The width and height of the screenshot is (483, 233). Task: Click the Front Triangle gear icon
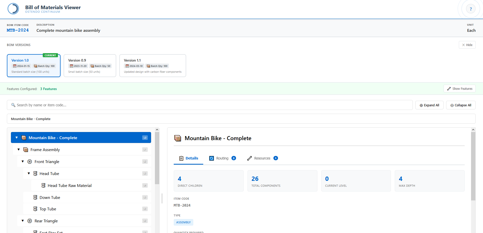pyautogui.click(x=30, y=162)
